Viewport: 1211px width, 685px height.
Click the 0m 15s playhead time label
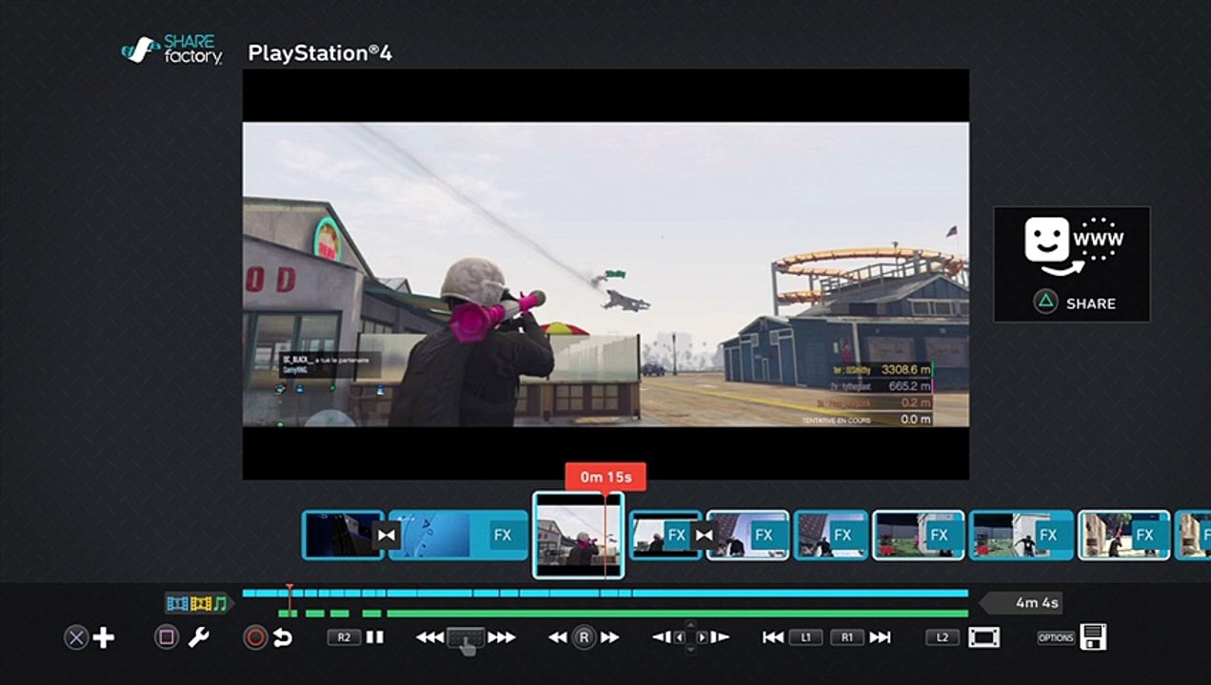coord(605,477)
